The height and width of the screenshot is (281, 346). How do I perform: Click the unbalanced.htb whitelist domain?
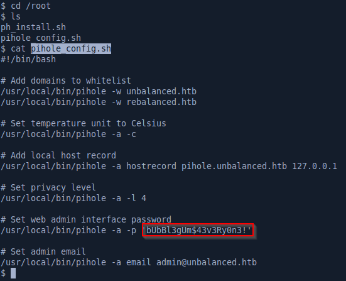click(x=161, y=91)
